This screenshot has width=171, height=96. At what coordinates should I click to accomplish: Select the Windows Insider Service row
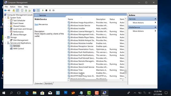pos(96,26)
